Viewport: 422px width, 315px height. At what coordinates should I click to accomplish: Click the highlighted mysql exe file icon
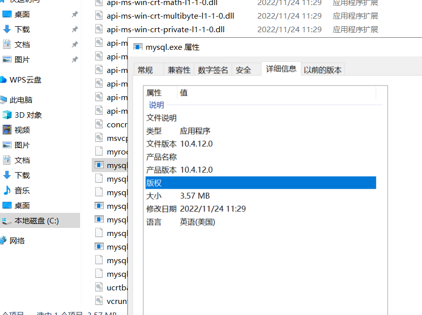click(99, 165)
